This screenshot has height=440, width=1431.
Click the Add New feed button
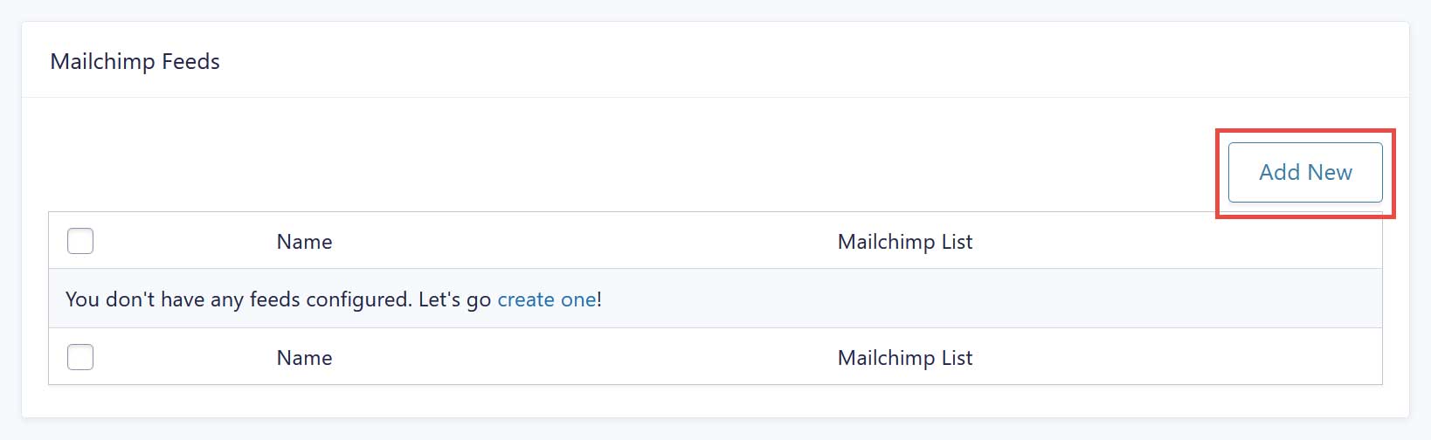(x=1305, y=173)
